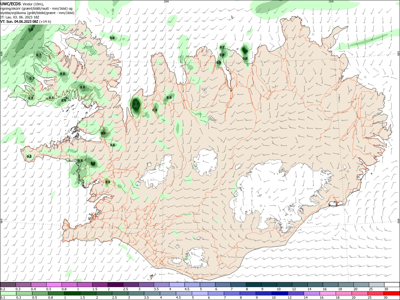
Task: Click the 2.5 precipitation value on the map
Action: (136, 104)
